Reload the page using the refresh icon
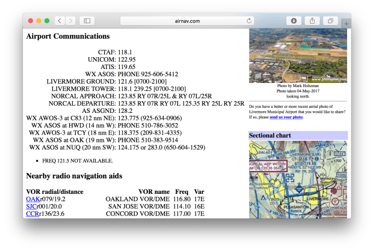The height and width of the screenshot is (251, 374). pos(250,21)
